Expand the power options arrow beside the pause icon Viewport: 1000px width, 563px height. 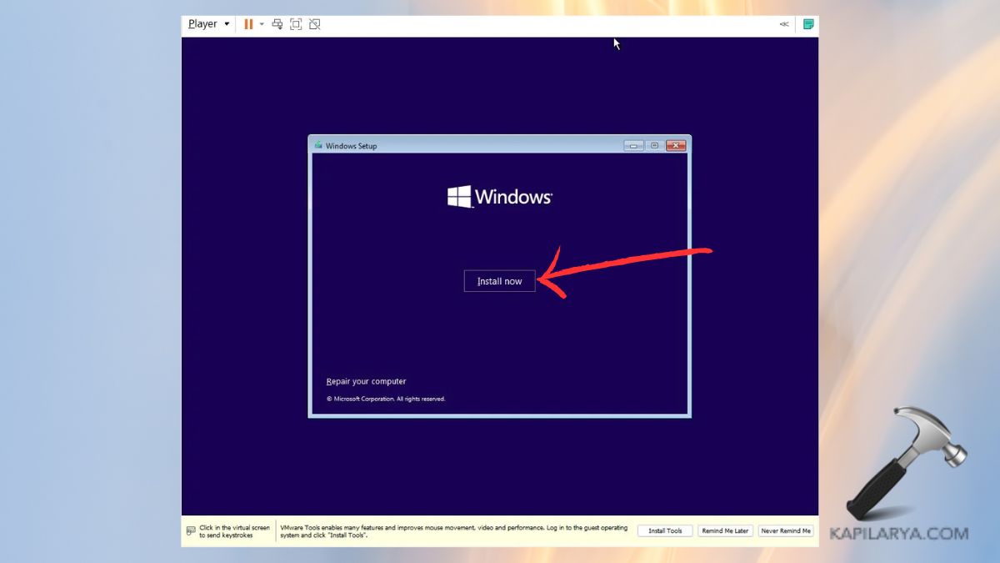[262, 24]
